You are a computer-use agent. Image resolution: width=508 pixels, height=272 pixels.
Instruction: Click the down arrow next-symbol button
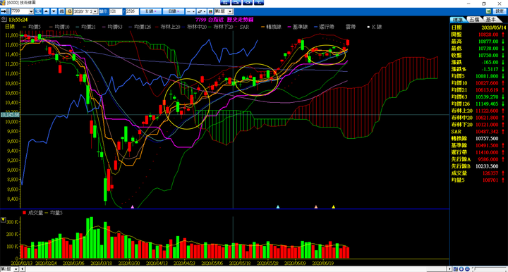54,11
